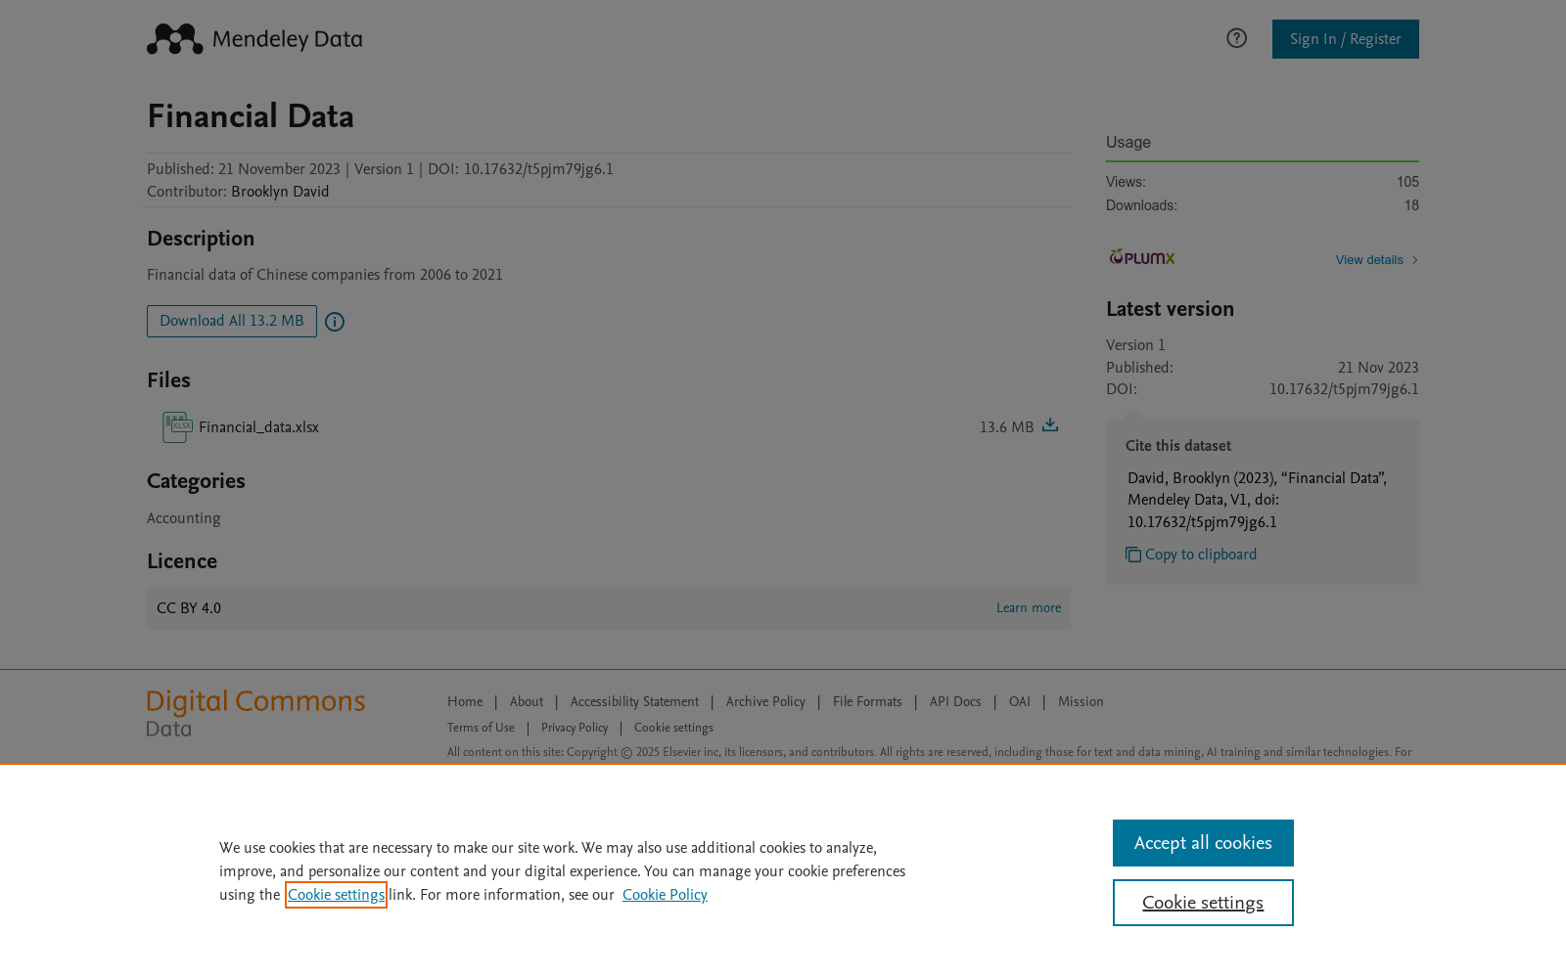Click the 13.6 MB file size
Viewport: 1566px width, 978px height.
click(1006, 427)
